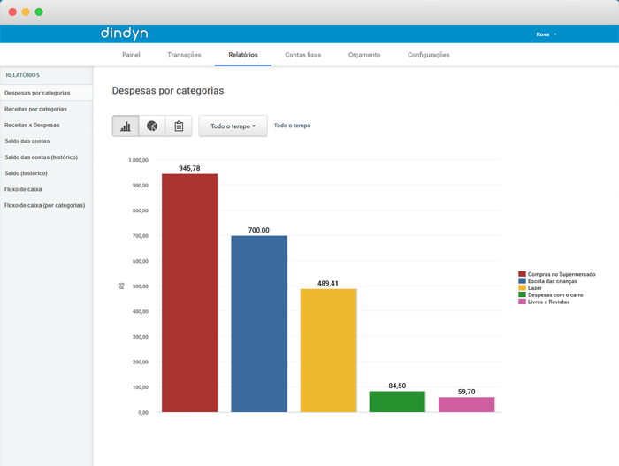Click the green 'Despesas com o carro' legend swatch
This screenshot has height=466, width=619.
[522, 295]
